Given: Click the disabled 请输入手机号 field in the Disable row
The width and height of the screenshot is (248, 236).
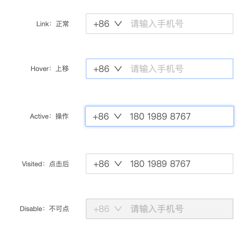Looking at the screenshot, I should click(x=157, y=209).
